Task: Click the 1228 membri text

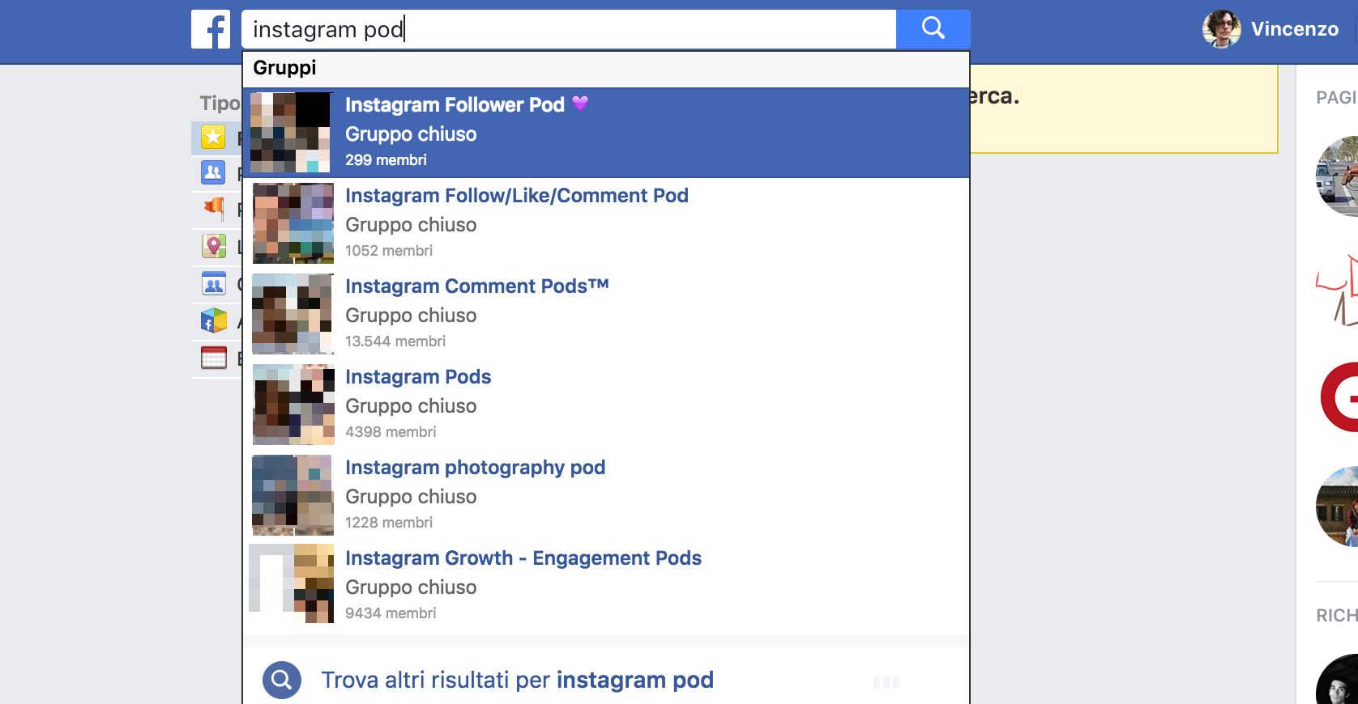Action: tap(389, 523)
